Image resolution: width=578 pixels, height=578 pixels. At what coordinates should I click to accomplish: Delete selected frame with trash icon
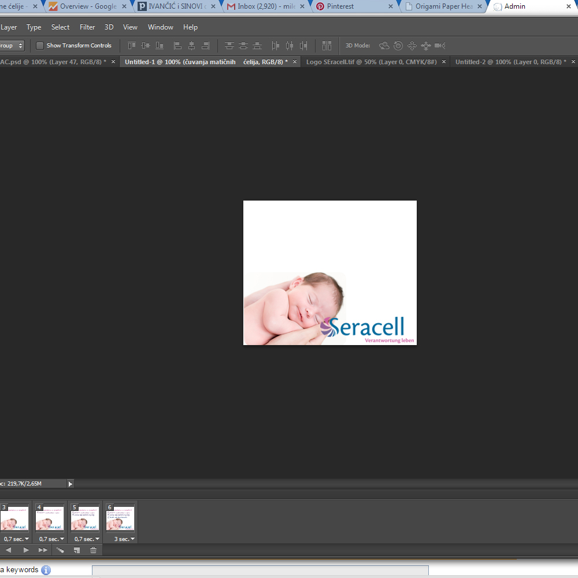tap(93, 550)
